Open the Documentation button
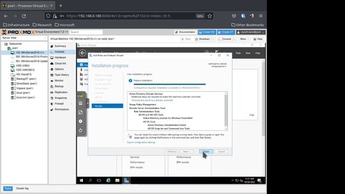The height and width of the screenshot is (194, 345). [185, 32]
